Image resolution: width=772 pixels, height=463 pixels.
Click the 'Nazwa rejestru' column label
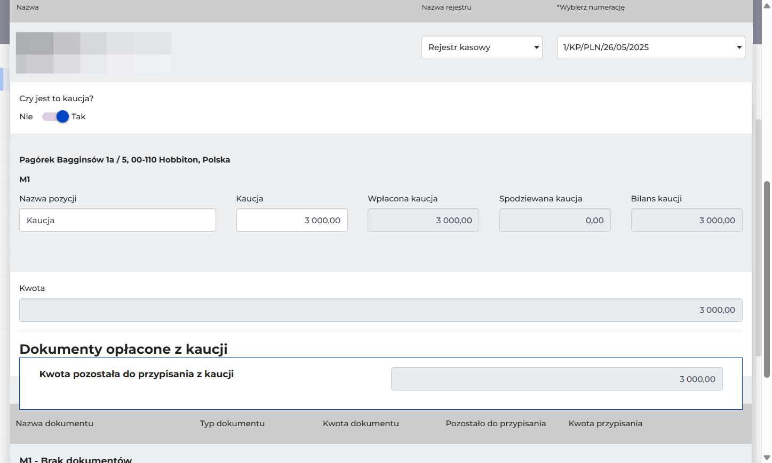(x=447, y=7)
